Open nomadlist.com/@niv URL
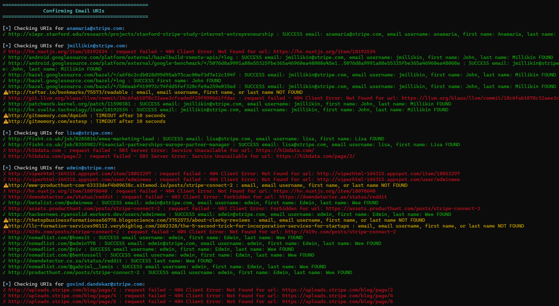This screenshot has width=559, height=306. (x=46, y=249)
